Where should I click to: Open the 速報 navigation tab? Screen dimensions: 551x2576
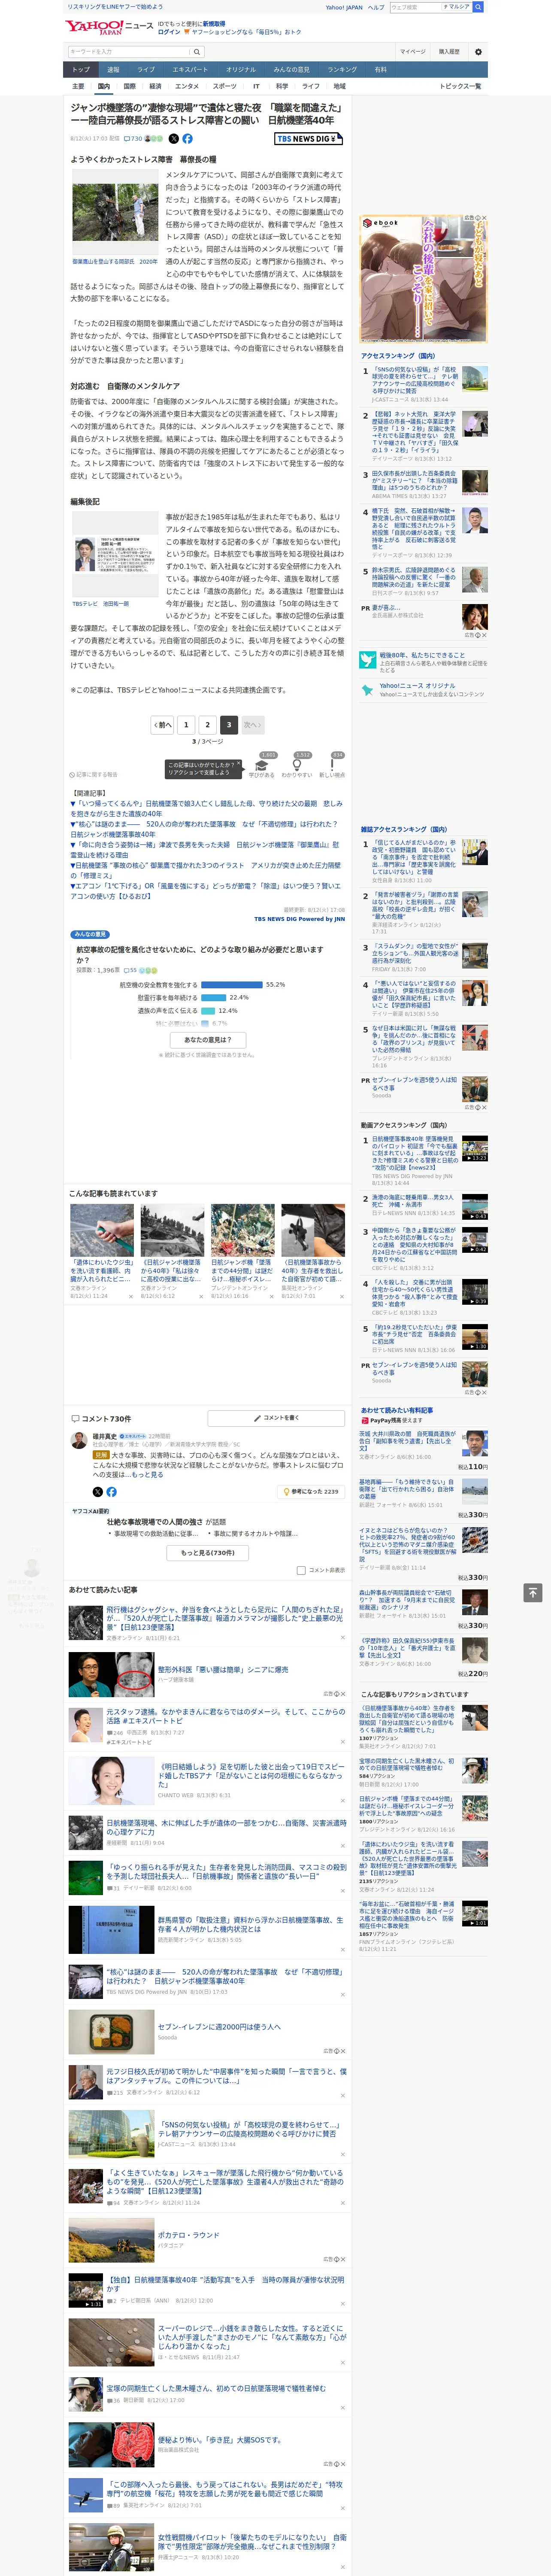tap(113, 70)
